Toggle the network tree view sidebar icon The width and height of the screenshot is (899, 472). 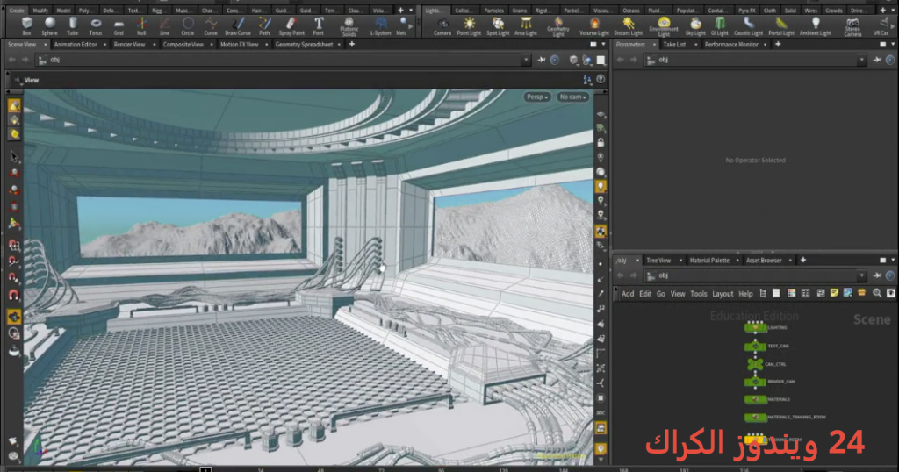pyautogui.click(x=763, y=293)
